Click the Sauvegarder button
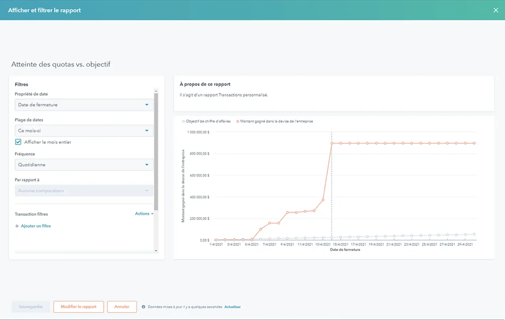Screen dimensions: 505x320 pos(31,307)
